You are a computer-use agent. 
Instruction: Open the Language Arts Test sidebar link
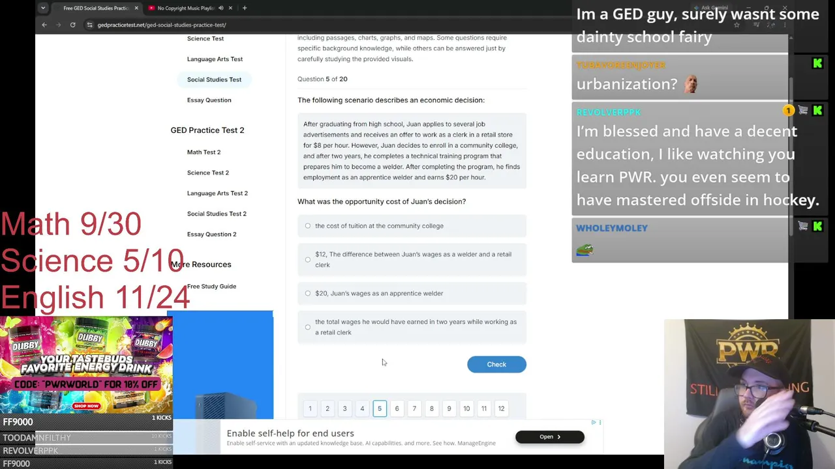point(215,59)
